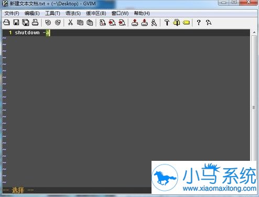259x197 pixels.
Task: Run script icon with running figure
Action: [x=154, y=23]
